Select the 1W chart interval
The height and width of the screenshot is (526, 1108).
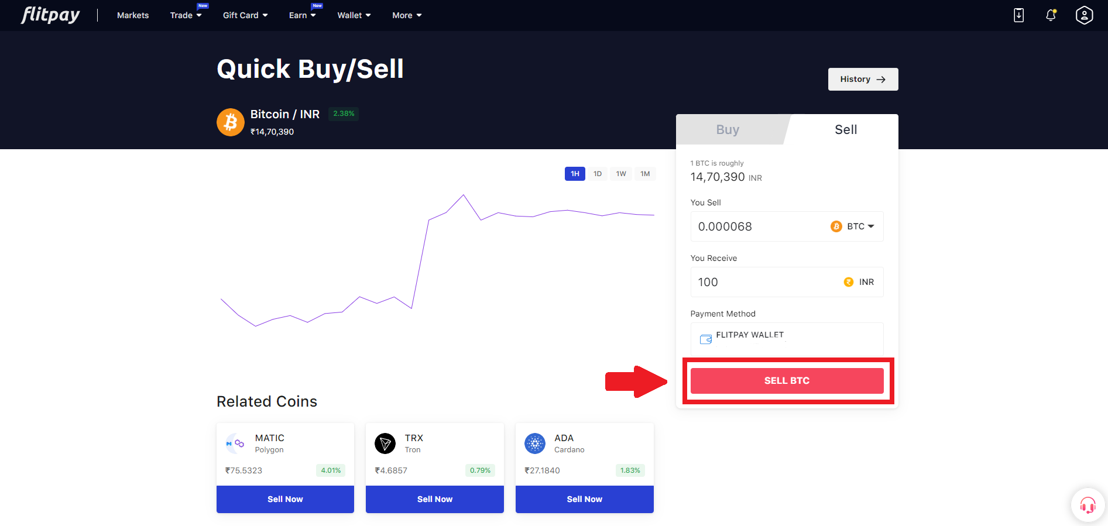pyautogui.click(x=621, y=174)
